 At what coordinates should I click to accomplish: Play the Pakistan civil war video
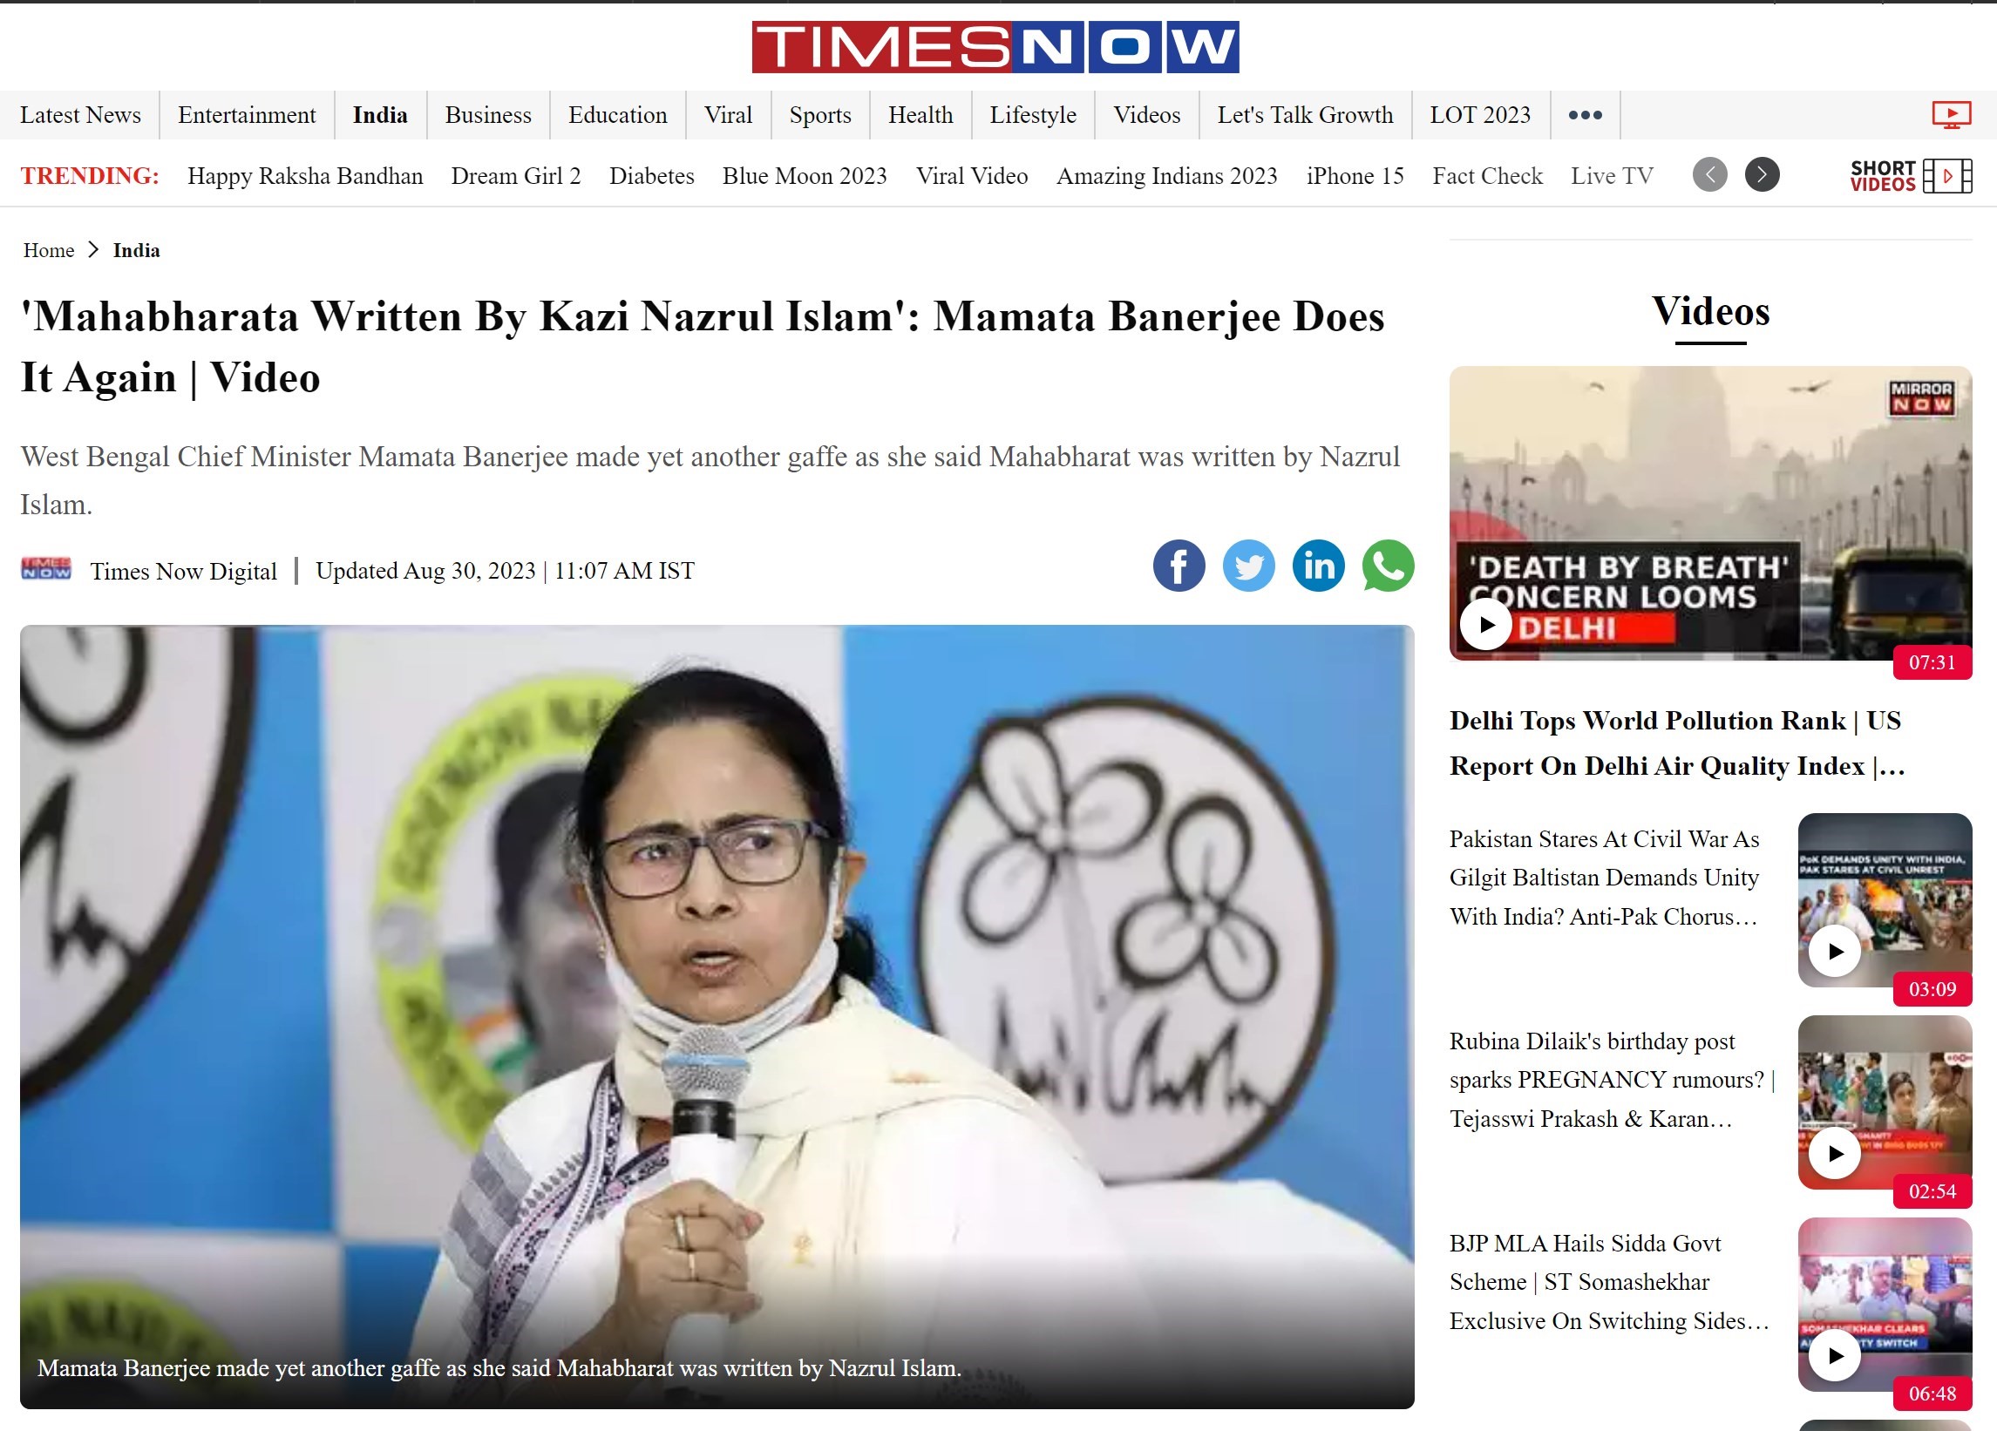pos(1834,951)
